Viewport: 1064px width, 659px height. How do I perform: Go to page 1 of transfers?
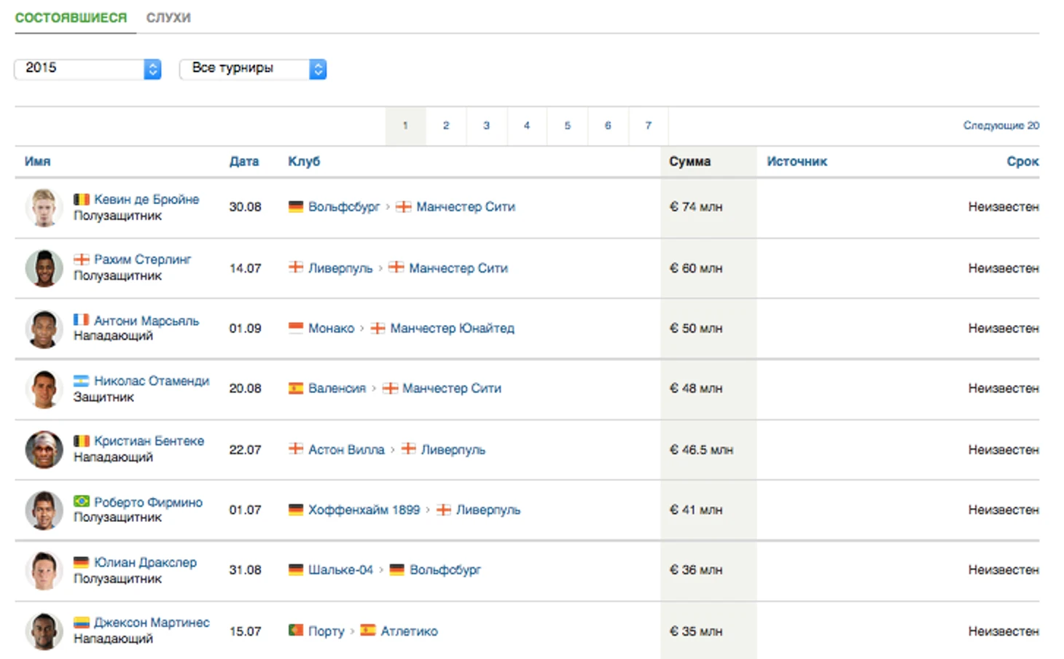pyautogui.click(x=405, y=125)
